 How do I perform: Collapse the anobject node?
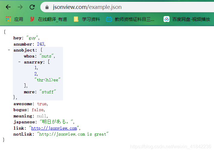coord(9,50)
